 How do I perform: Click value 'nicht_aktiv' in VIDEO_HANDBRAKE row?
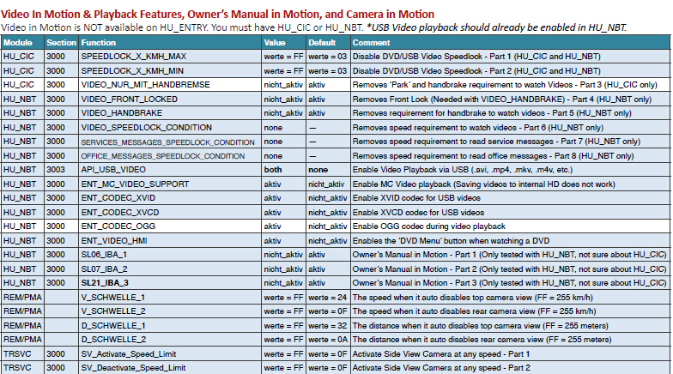[283, 113]
